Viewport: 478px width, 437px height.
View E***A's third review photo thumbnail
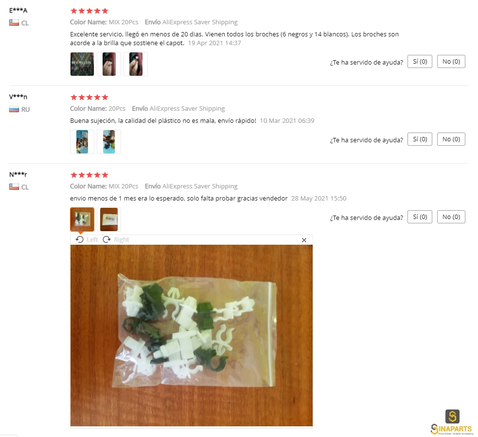click(136, 64)
